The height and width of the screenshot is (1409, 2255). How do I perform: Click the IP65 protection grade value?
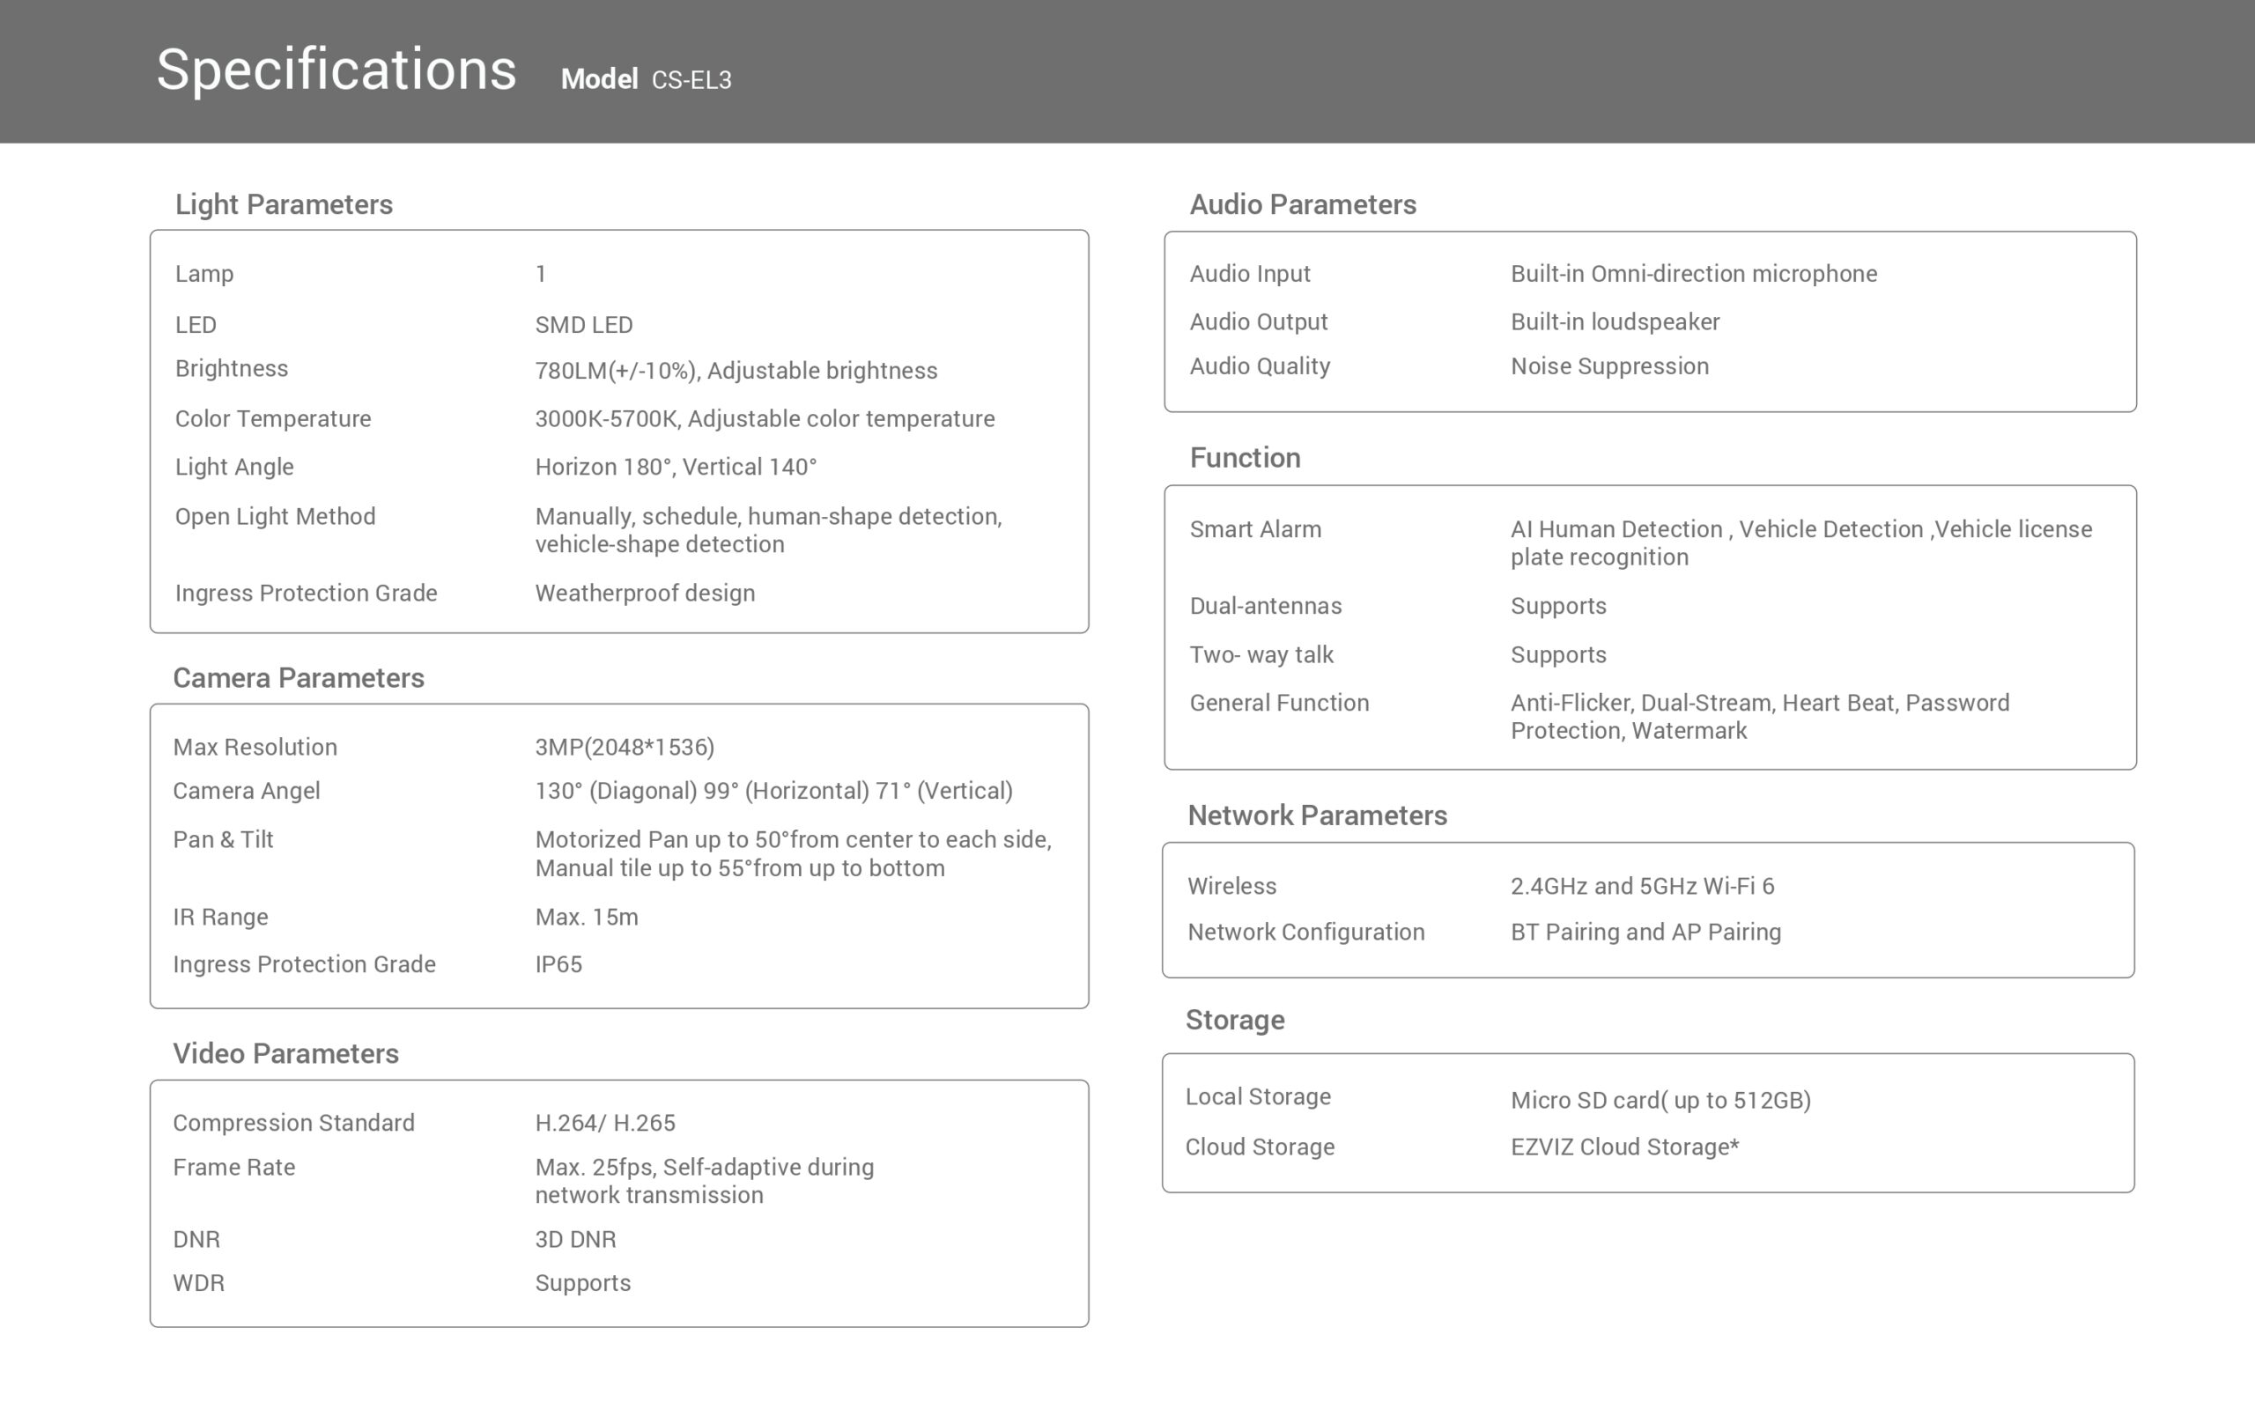558,963
